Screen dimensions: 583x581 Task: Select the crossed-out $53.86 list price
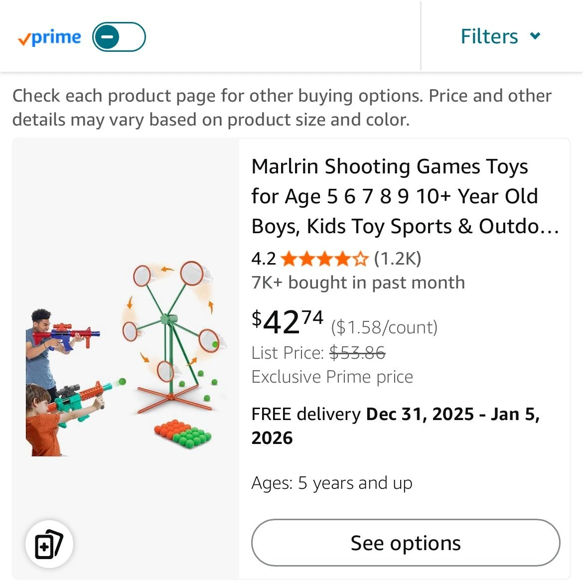(357, 353)
